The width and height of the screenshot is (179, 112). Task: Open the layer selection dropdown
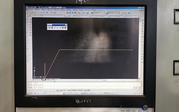[x=48, y=16]
